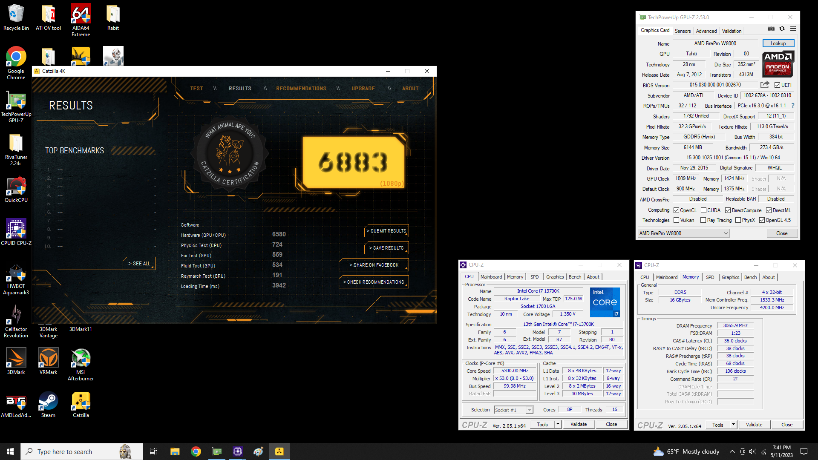
Task: Click Windows search box on taskbar
Action: click(x=82, y=451)
